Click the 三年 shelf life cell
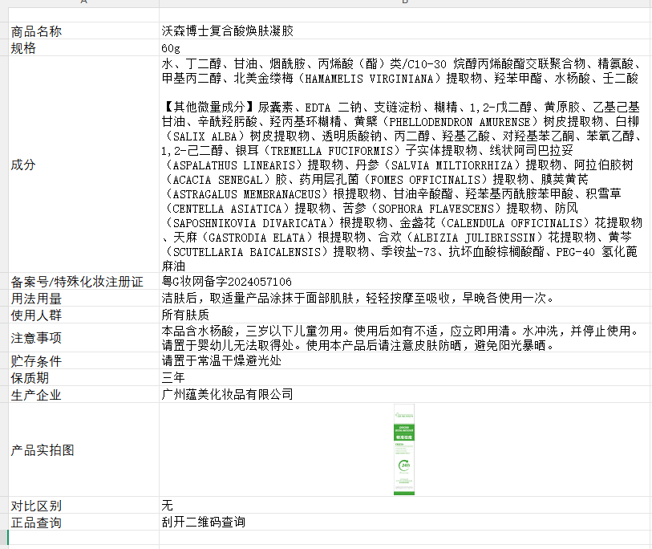652x549 pixels. tap(405, 377)
